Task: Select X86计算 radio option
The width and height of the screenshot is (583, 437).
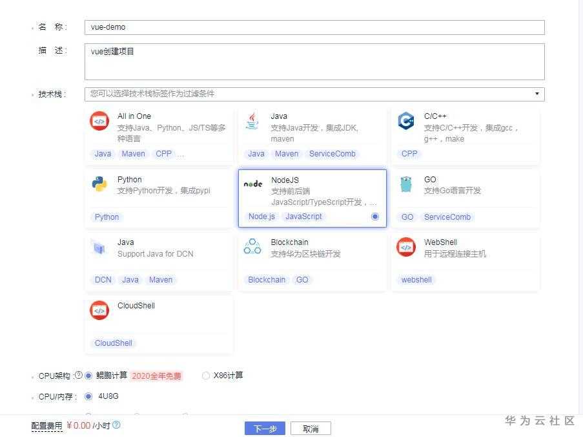Action: tap(205, 376)
